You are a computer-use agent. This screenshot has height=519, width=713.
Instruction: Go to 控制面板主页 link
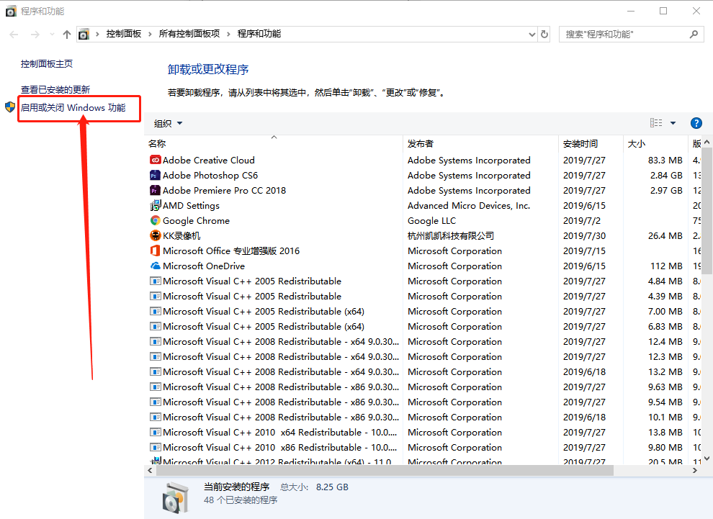47,63
